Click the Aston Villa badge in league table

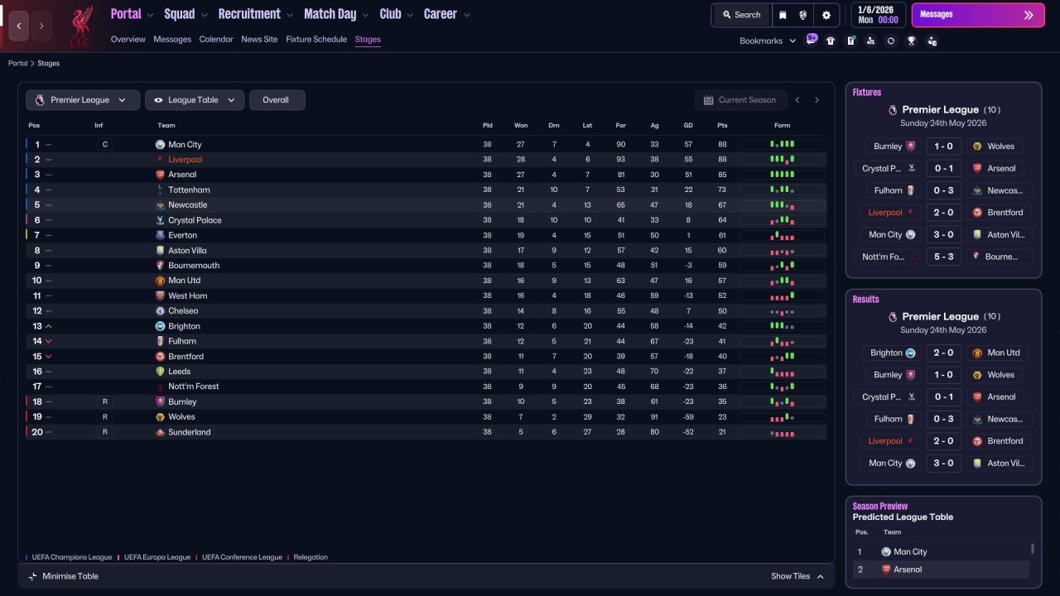coord(160,251)
